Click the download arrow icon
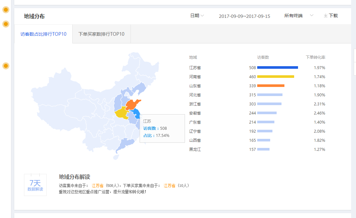Screen dimensions: 356x218 pyautogui.click(x=326, y=16)
